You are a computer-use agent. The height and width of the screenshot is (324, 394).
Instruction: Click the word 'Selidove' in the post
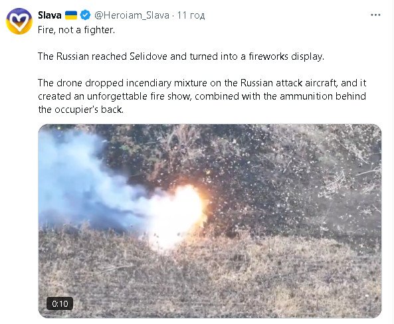pyautogui.click(x=148, y=56)
